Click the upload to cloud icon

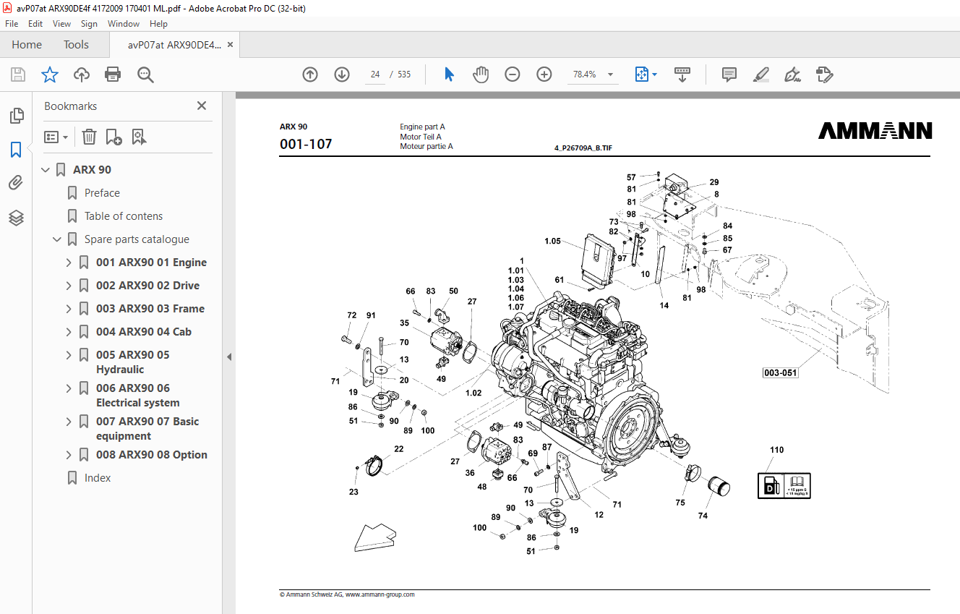82,74
